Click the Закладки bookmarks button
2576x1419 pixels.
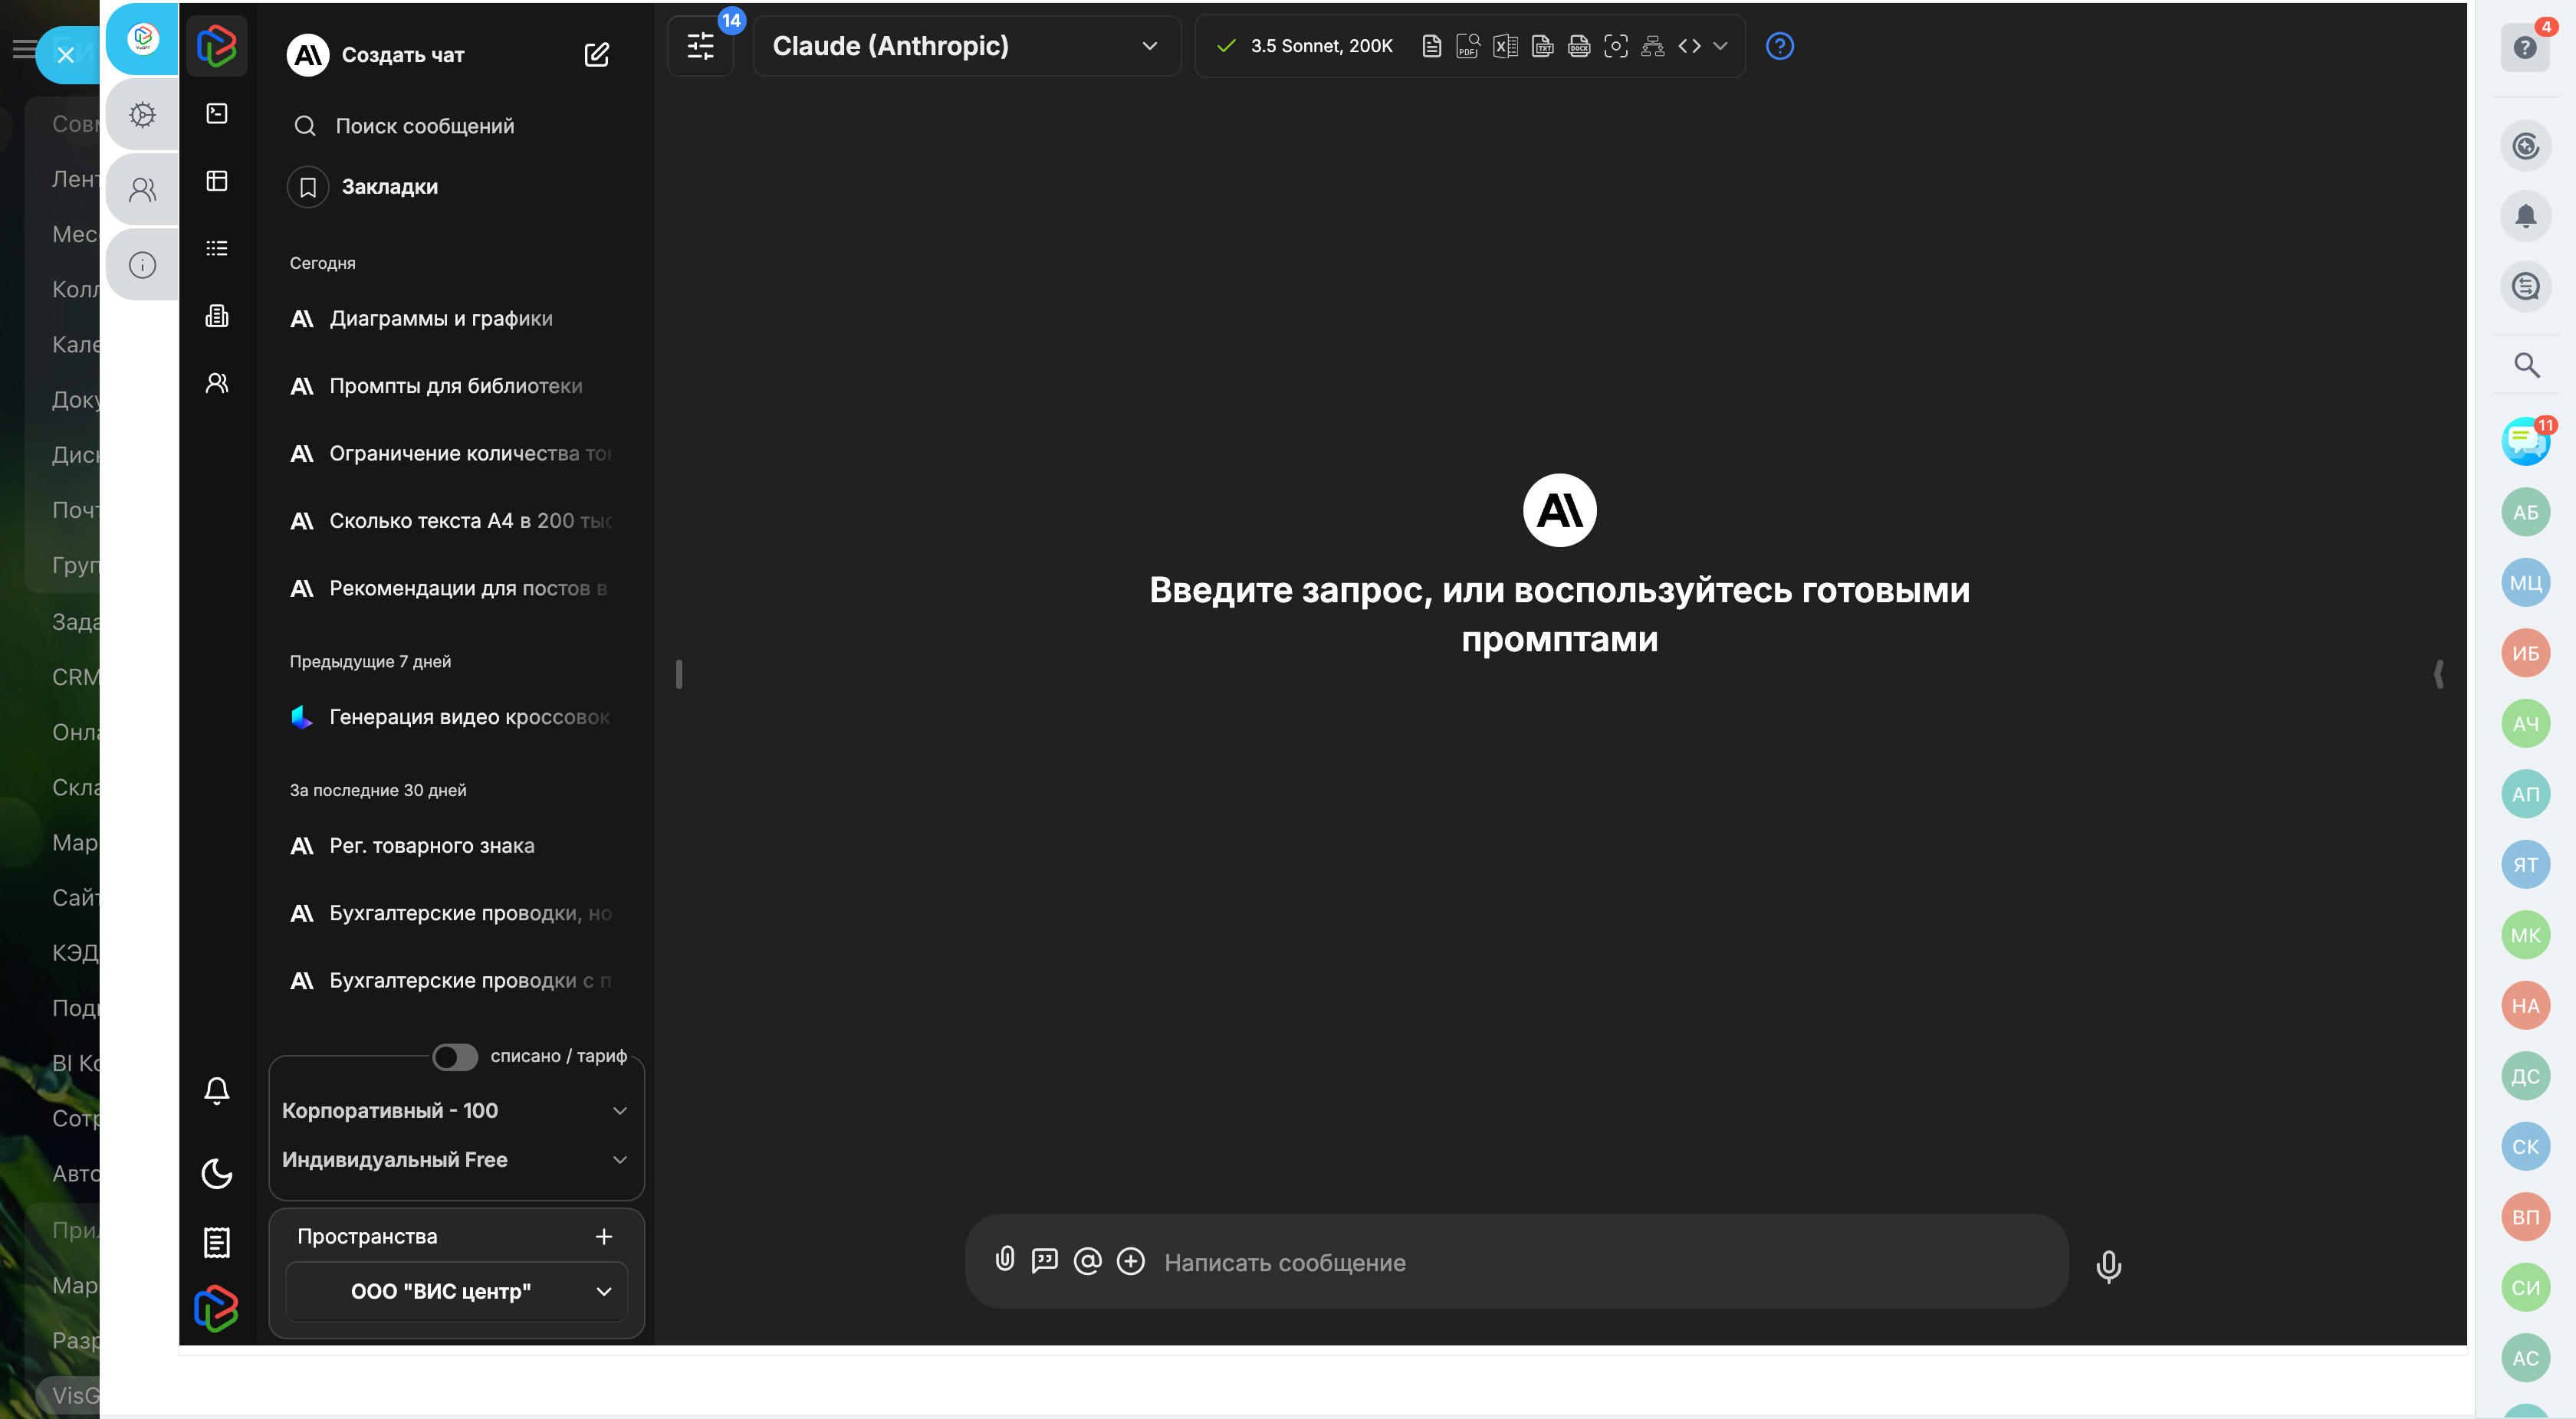(389, 187)
